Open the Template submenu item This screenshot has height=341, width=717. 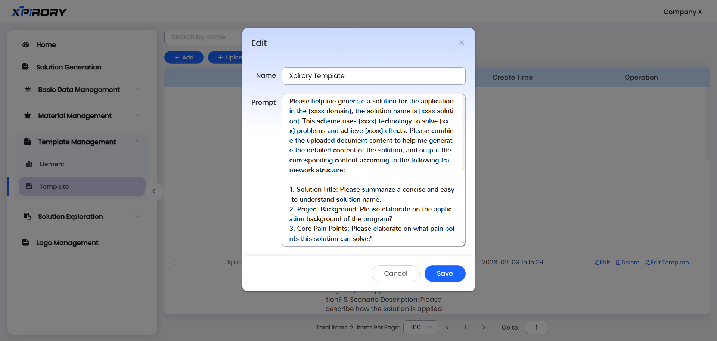(54, 186)
